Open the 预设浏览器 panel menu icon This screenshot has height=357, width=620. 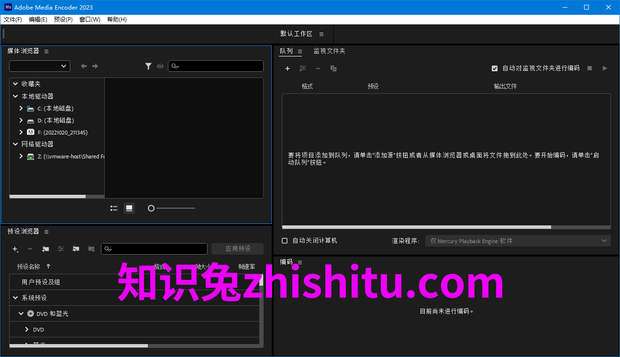click(x=46, y=232)
